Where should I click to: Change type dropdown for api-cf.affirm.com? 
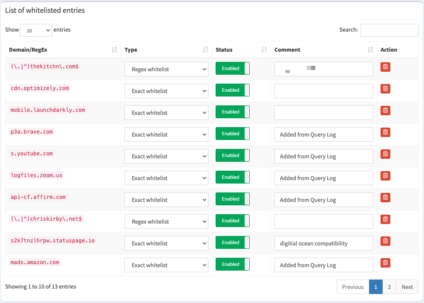[166, 200]
